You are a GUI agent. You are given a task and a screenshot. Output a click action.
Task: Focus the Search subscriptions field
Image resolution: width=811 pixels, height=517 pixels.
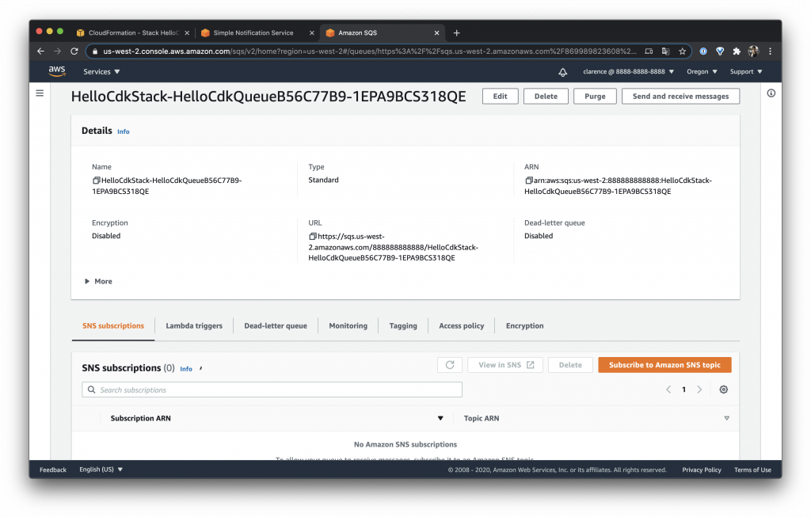point(272,390)
